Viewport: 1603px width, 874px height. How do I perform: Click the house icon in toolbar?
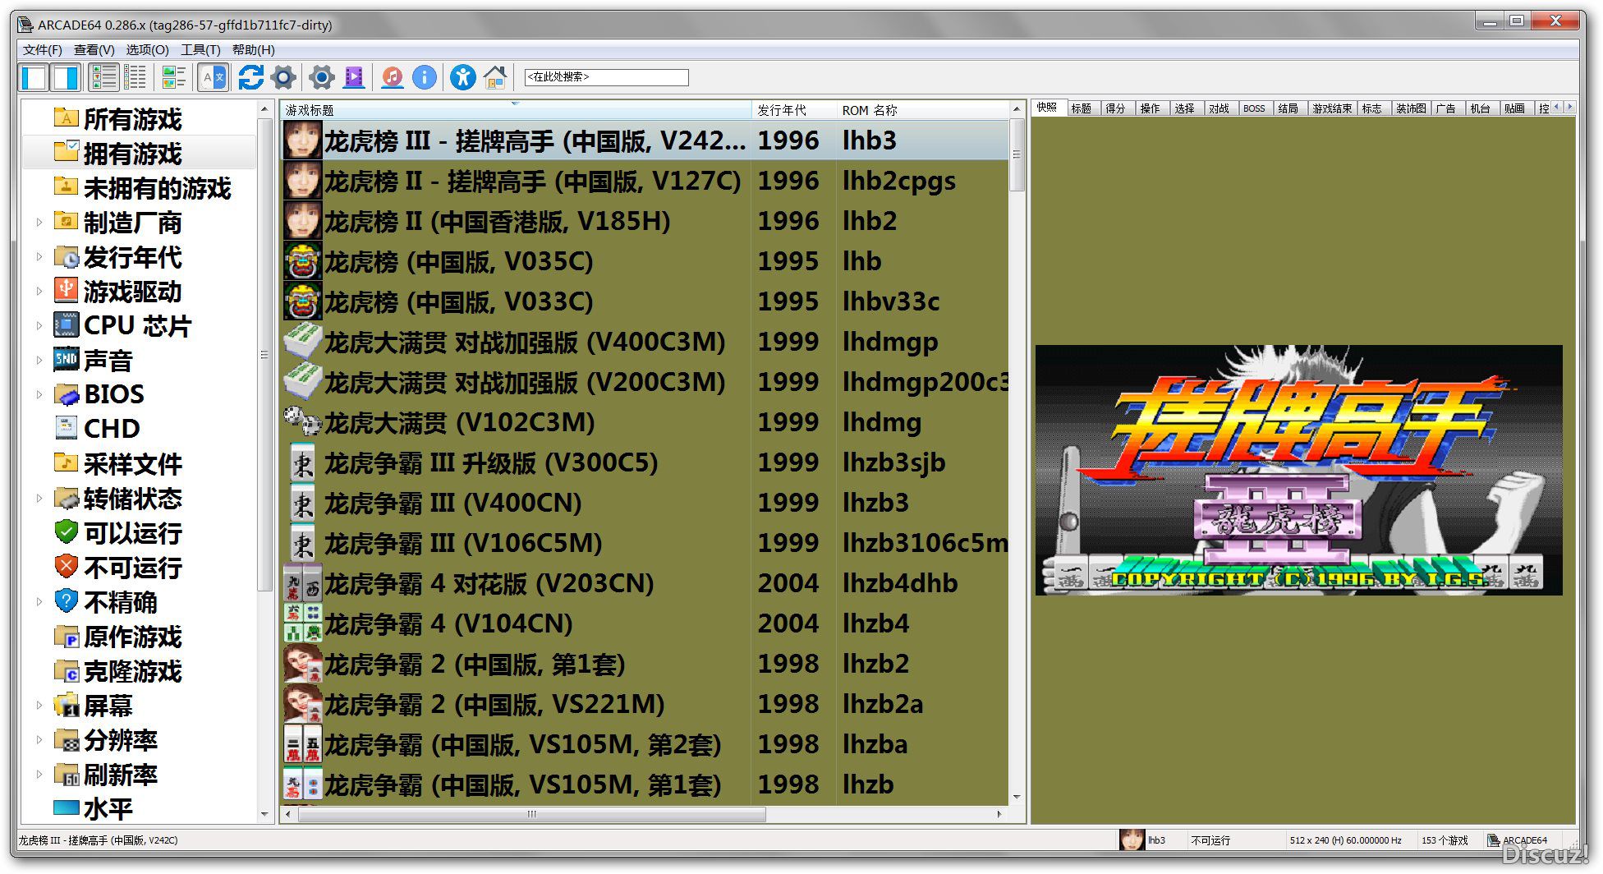click(x=495, y=77)
